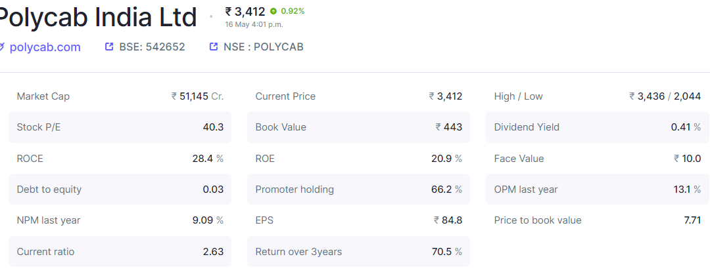Click the link icon beside polycab.com
Screen dimensions: 710x280
click(x=2, y=47)
